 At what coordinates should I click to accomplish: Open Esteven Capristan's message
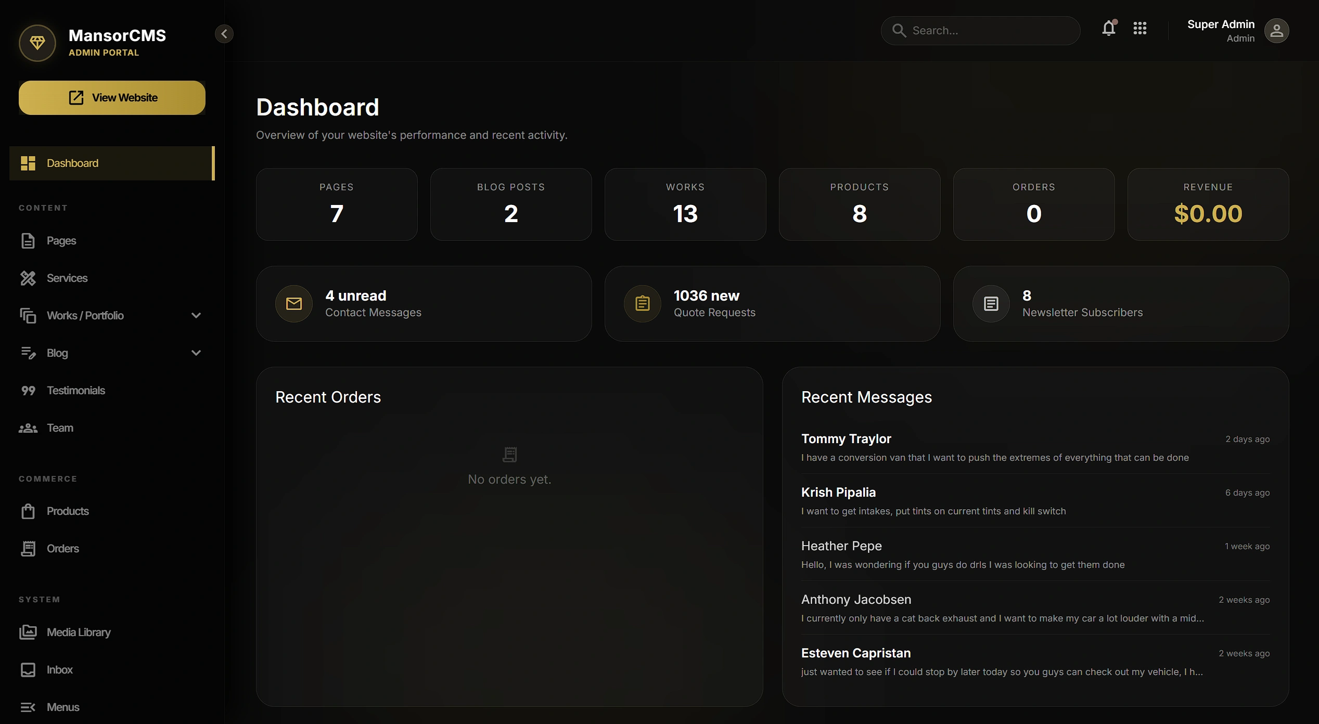tap(1035, 662)
